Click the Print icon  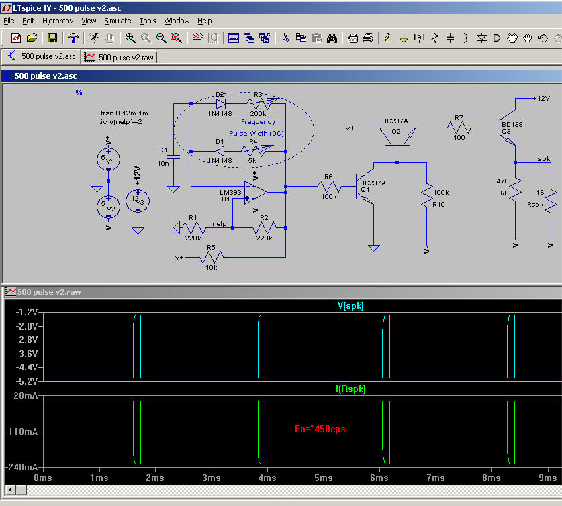368,38
